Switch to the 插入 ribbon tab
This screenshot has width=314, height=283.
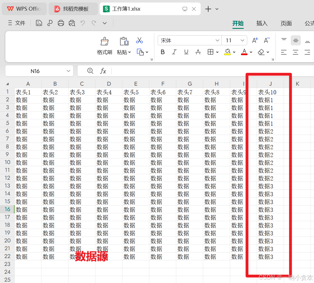point(262,24)
